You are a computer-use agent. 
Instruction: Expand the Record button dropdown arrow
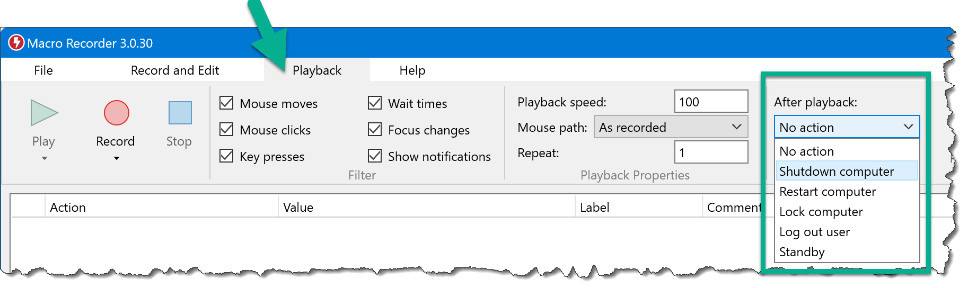pyautogui.click(x=116, y=158)
